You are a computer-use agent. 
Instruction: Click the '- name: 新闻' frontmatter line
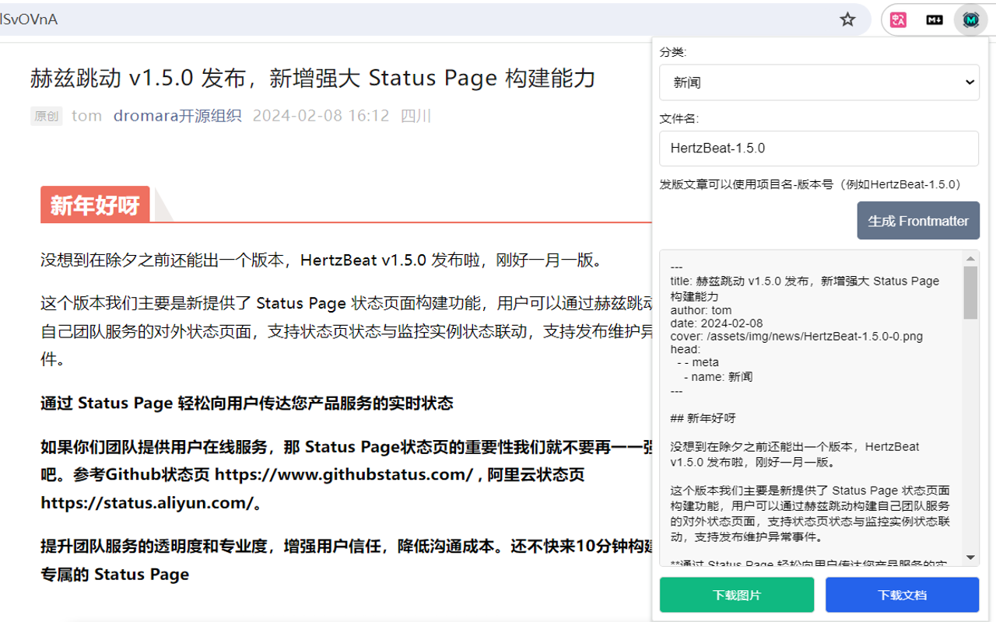point(718,377)
